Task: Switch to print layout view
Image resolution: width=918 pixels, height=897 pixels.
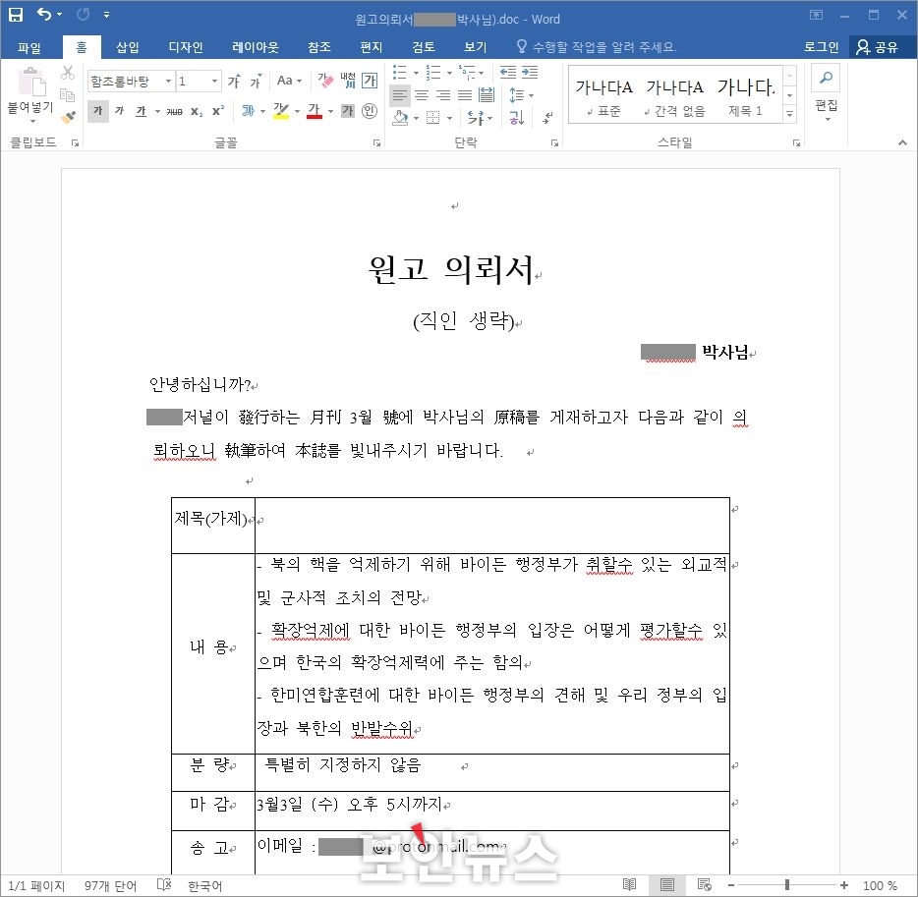Action: click(666, 884)
